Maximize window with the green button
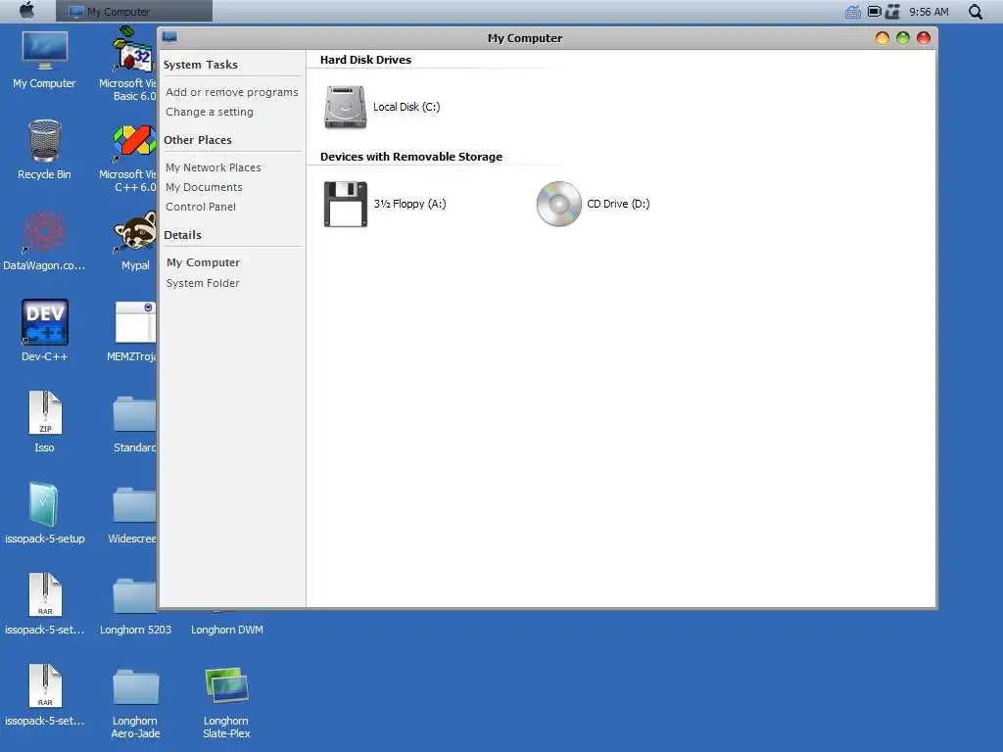The width and height of the screenshot is (1003, 752). point(902,38)
